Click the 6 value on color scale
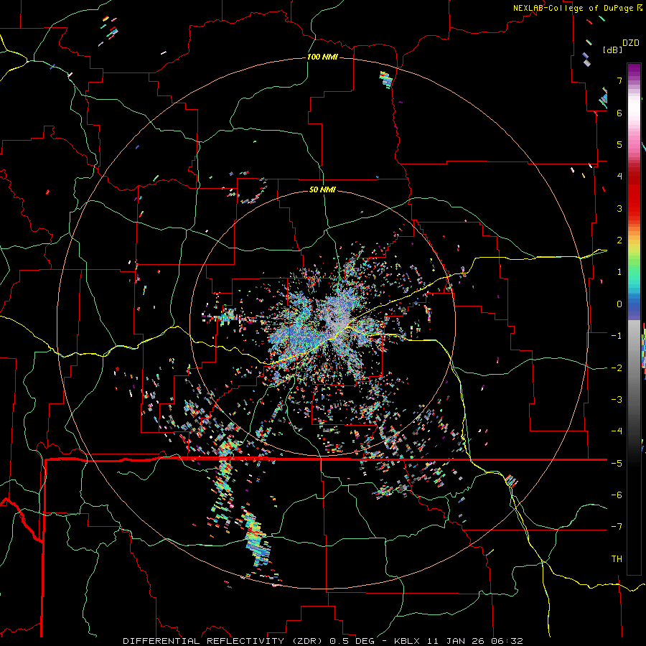Image resolution: width=646 pixels, height=646 pixels. click(x=619, y=113)
